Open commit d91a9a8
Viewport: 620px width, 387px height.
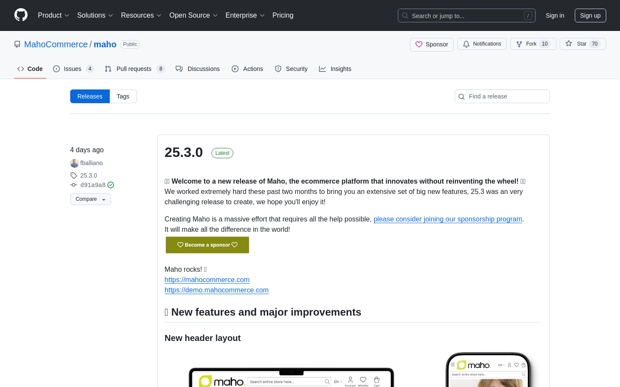[93, 185]
